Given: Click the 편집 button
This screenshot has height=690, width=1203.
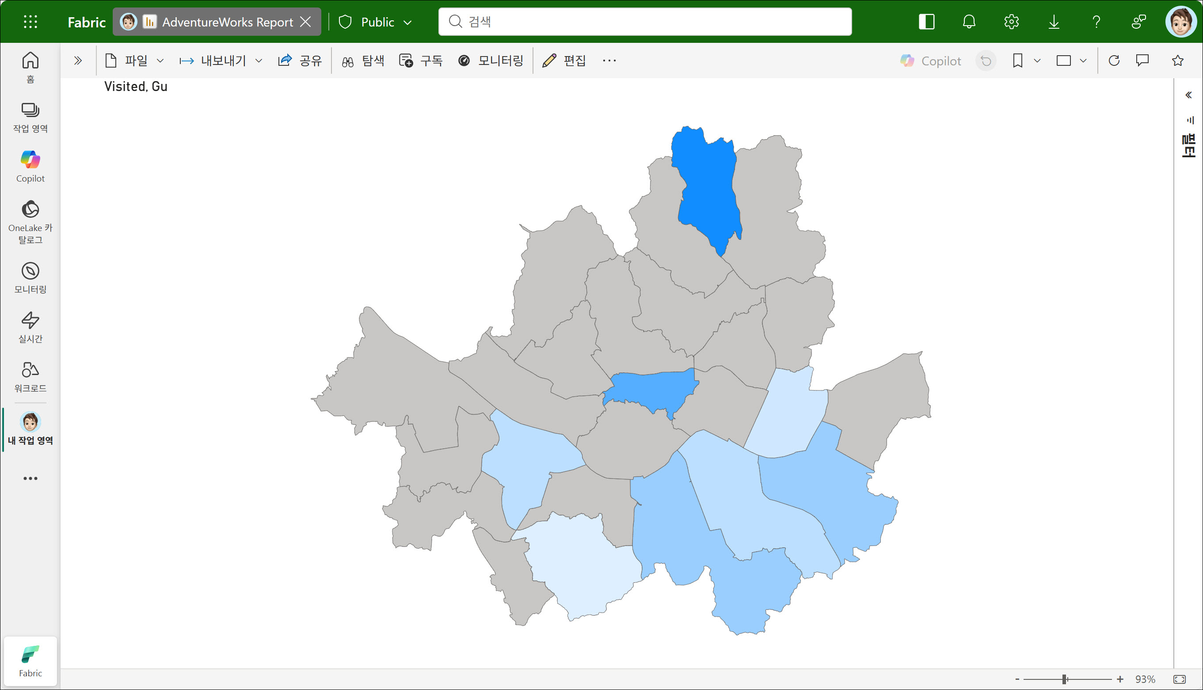Looking at the screenshot, I should [x=564, y=61].
